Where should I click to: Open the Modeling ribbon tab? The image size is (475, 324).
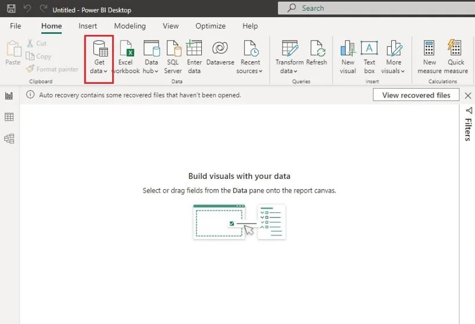tap(130, 26)
